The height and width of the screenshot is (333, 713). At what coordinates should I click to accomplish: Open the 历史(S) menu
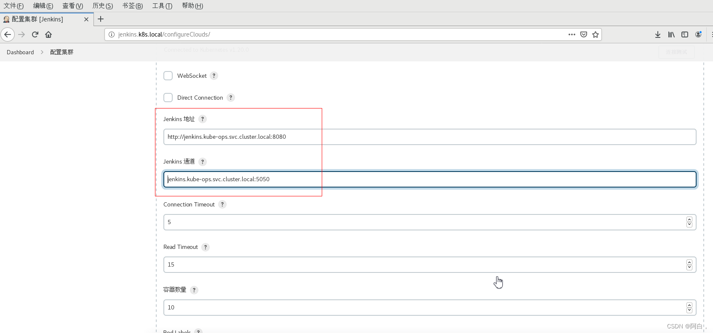(103, 6)
